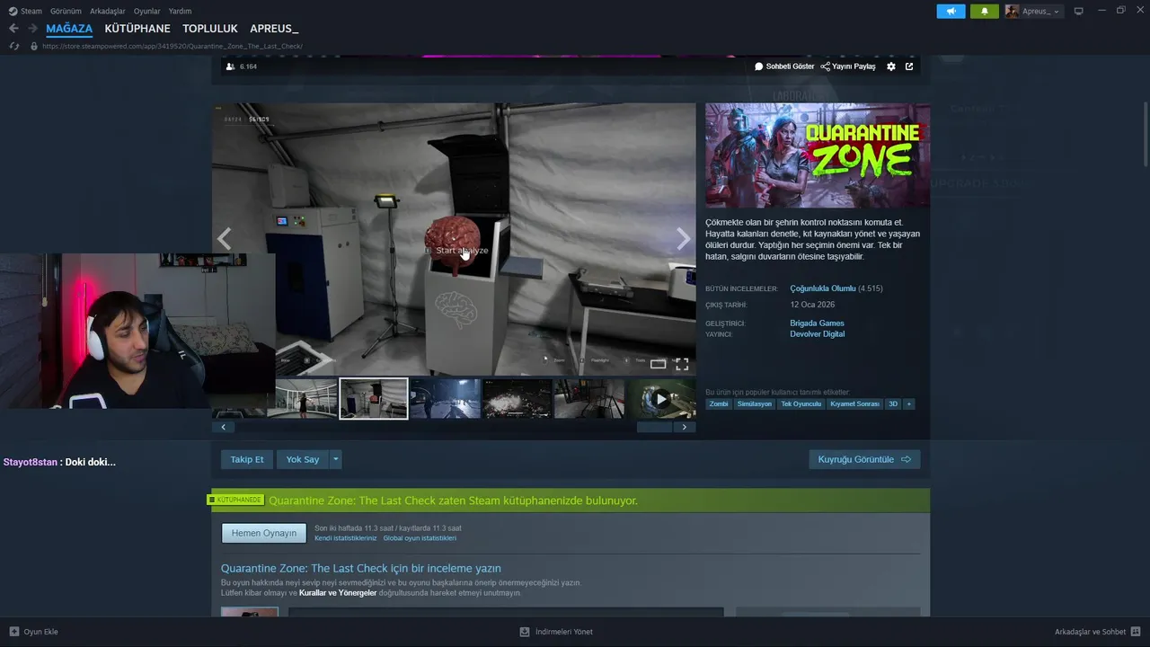Play the video thumbnail with play icon
Screen dimensions: 1150x647
[x=660, y=398]
